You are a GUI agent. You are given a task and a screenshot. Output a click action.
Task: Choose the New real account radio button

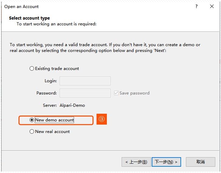32,132
